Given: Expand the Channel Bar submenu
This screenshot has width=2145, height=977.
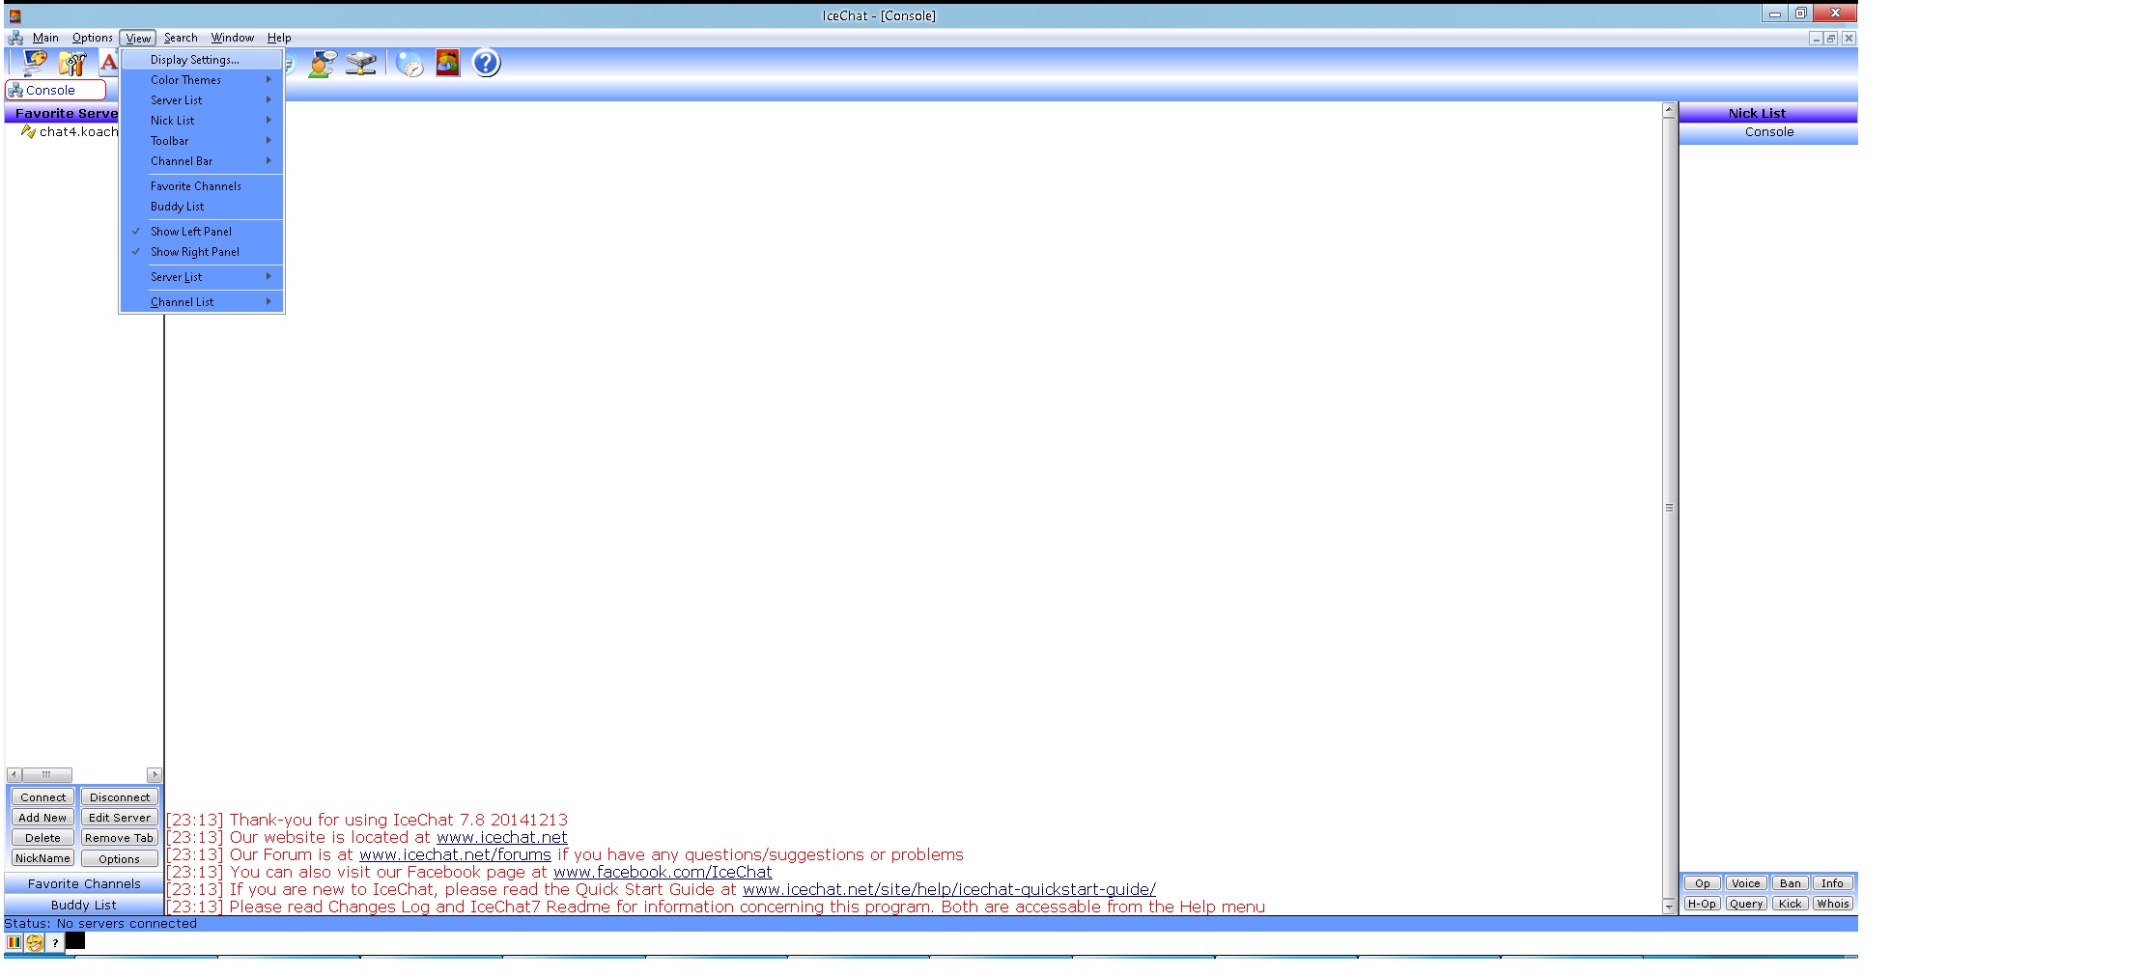Looking at the screenshot, I should coord(201,161).
